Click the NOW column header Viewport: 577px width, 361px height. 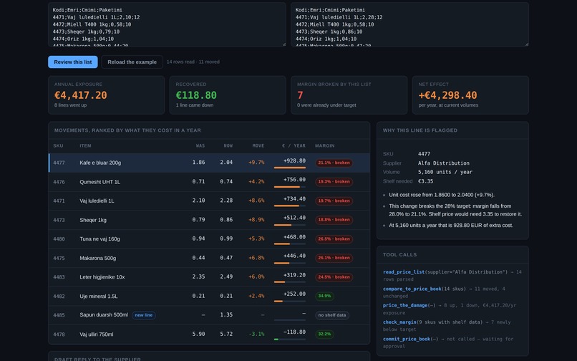pyautogui.click(x=228, y=146)
